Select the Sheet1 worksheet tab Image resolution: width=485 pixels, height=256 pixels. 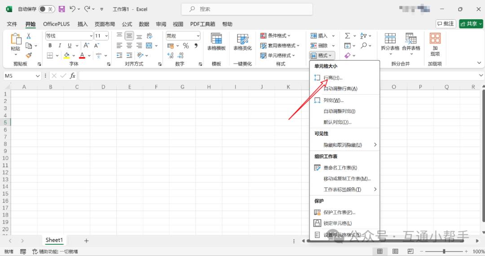point(54,240)
